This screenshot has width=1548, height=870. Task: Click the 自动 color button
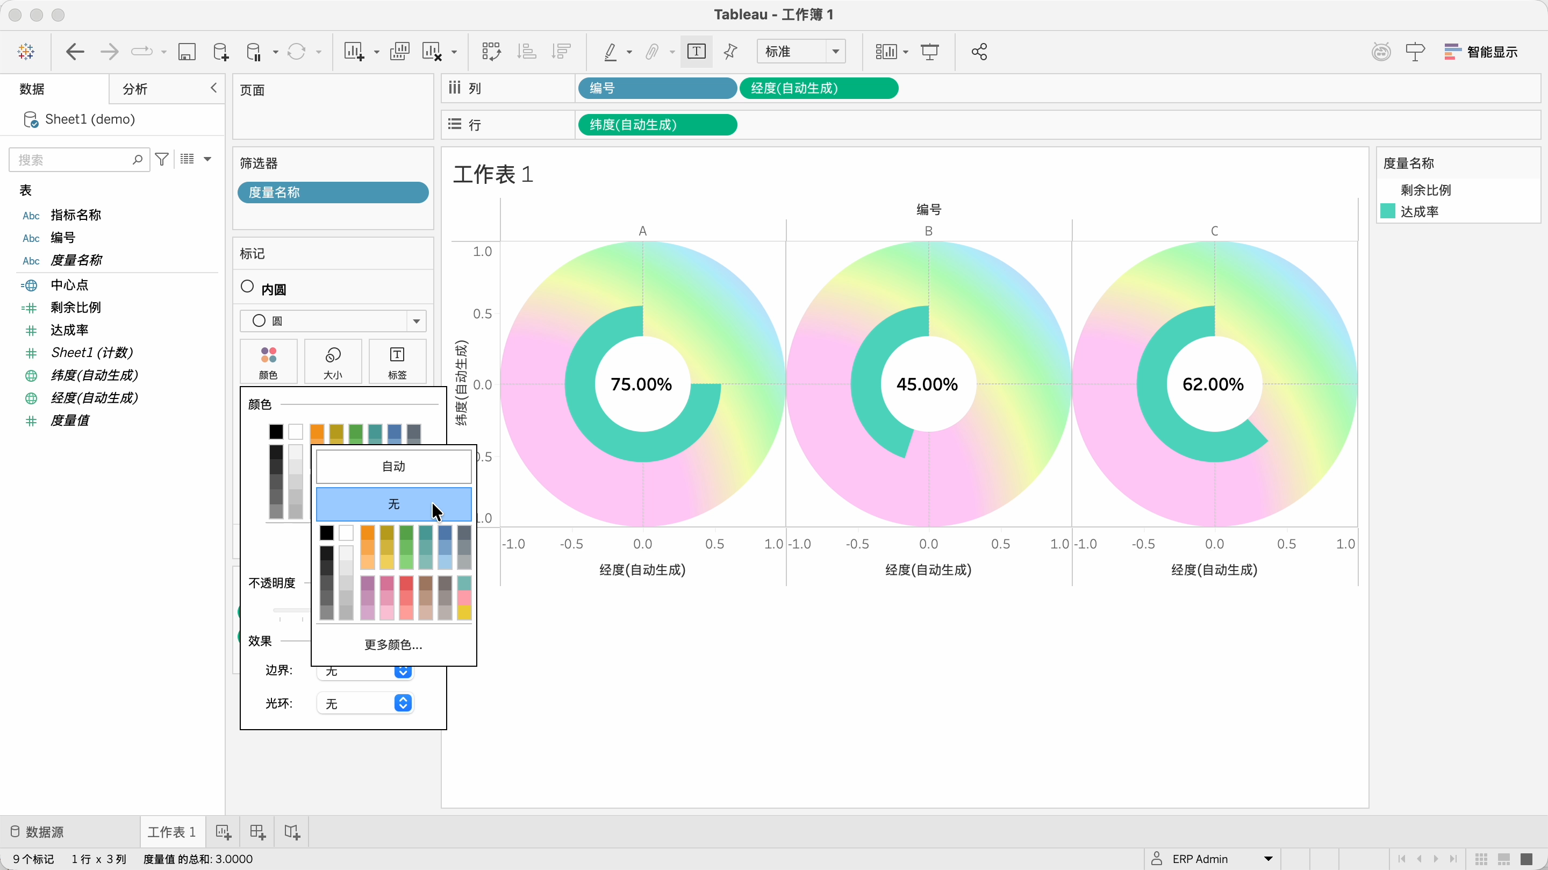[393, 466]
